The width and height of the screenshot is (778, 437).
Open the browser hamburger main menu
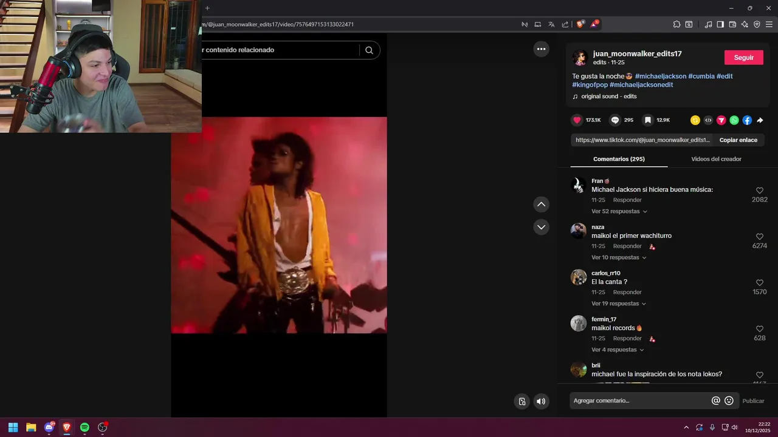pyautogui.click(x=769, y=24)
